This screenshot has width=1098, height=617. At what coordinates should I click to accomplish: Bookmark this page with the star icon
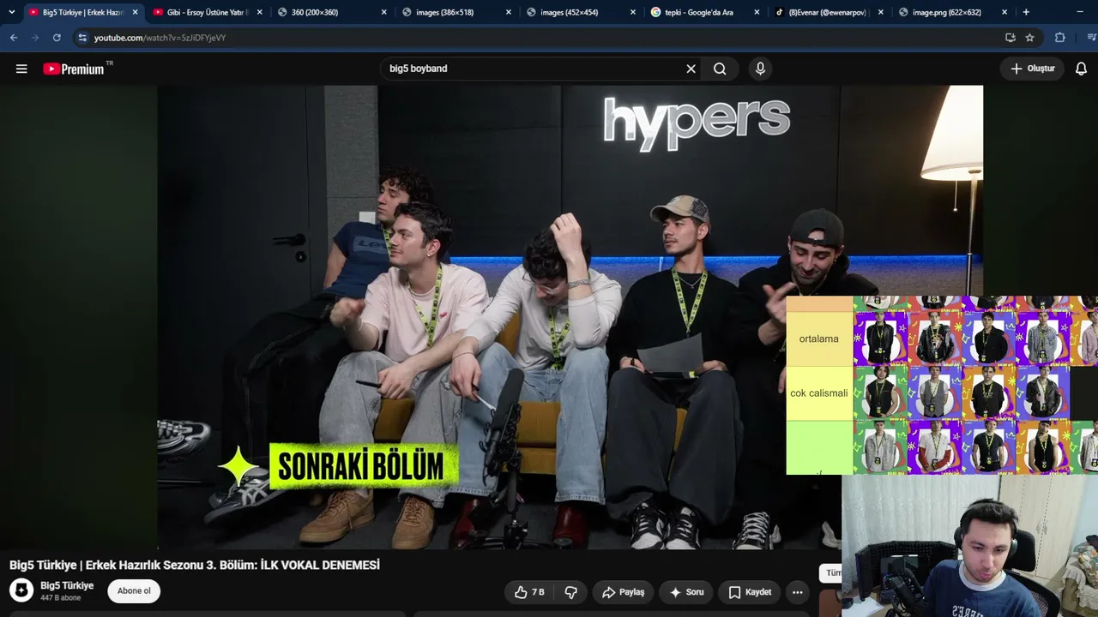tap(1030, 38)
